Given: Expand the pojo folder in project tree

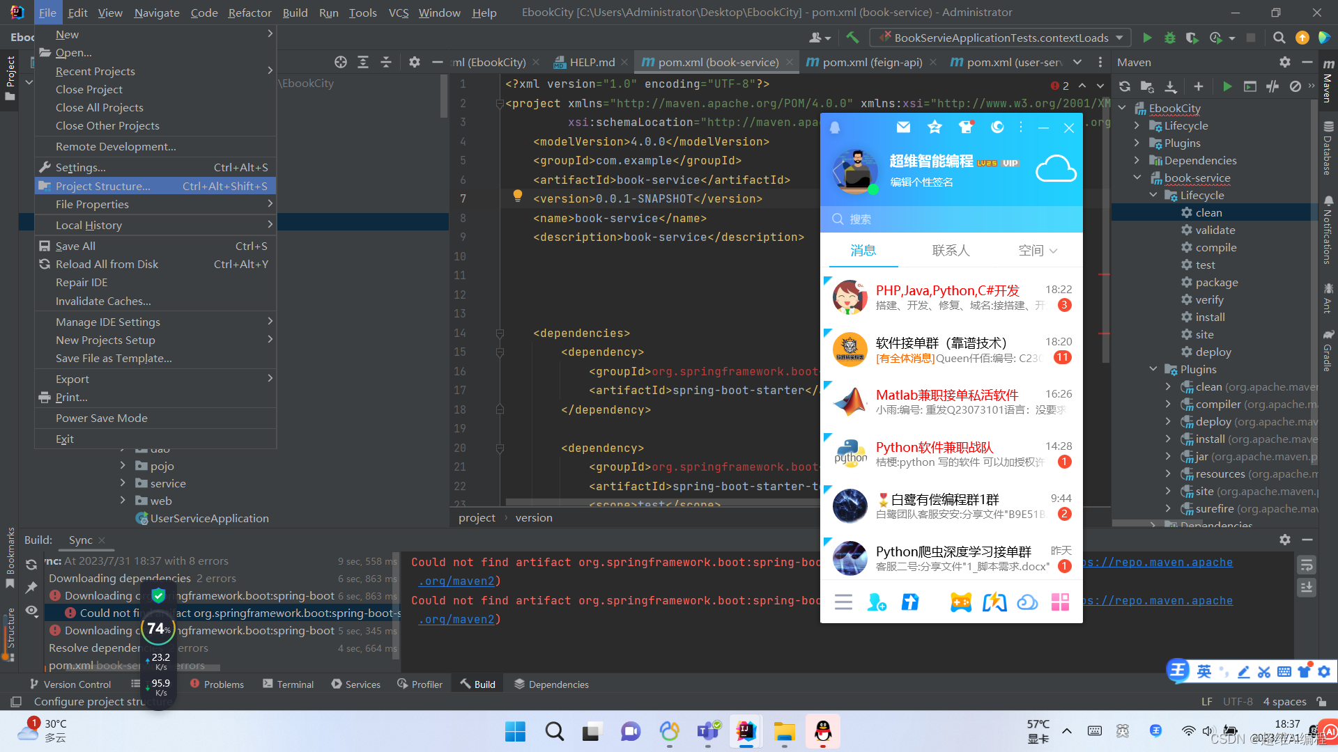Looking at the screenshot, I should coord(123,466).
